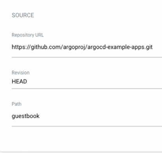162x153 pixels.
Task: Click the guestbook path value text
Action: coord(26,116)
